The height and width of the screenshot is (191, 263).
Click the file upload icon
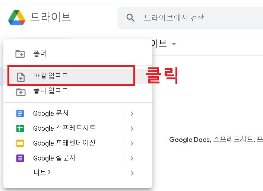(21, 77)
